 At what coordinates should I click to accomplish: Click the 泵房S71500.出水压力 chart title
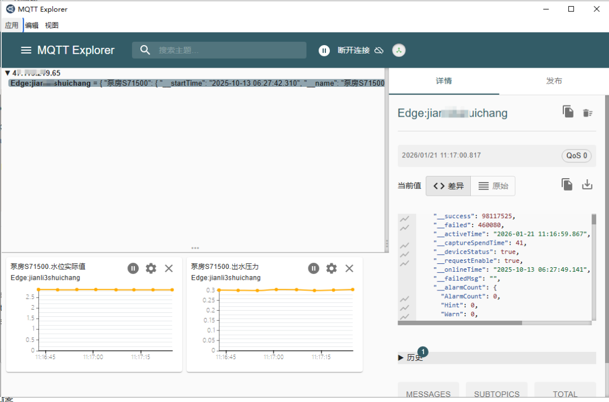pyautogui.click(x=225, y=267)
